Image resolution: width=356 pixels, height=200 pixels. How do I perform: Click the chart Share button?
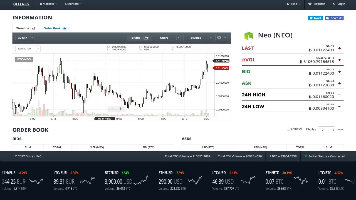click(x=136, y=38)
